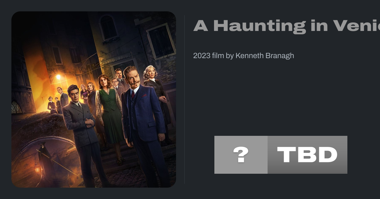Click the question mark score icon
Image resolution: width=380 pixels, height=199 pixels.
[x=241, y=155]
